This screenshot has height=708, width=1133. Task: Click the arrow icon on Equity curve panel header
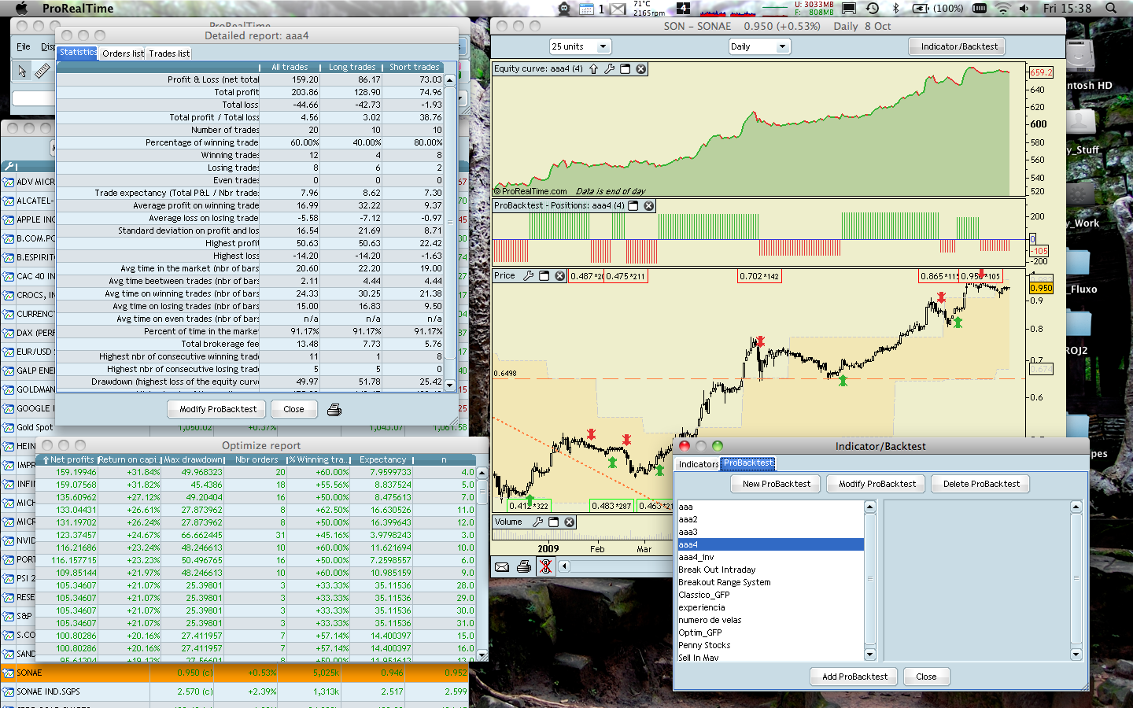(x=593, y=69)
